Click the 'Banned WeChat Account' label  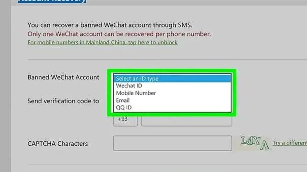click(63, 77)
